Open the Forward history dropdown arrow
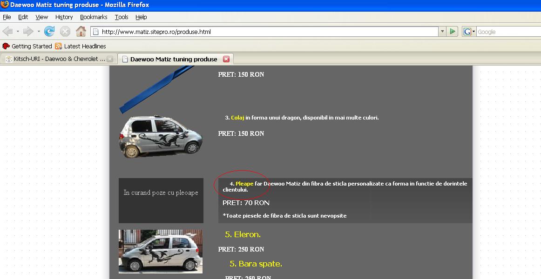Image resolution: width=541 pixels, height=279 pixels. 39,32
